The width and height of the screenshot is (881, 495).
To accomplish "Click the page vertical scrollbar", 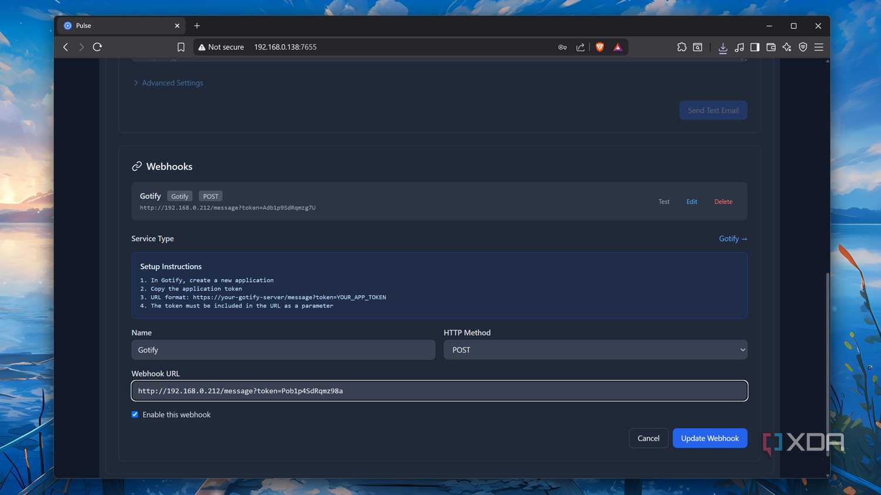I will 828,364.
